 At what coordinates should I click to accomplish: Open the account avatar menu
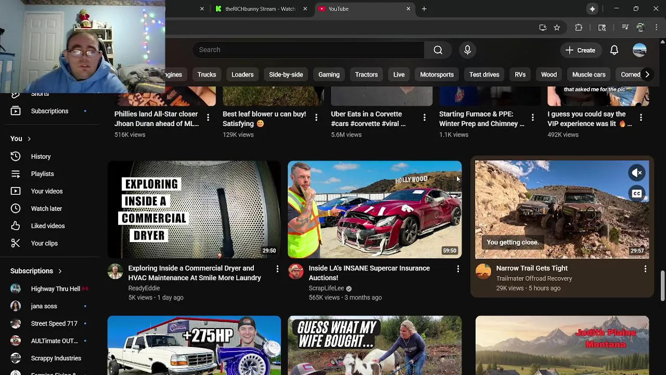pos(639,50)
